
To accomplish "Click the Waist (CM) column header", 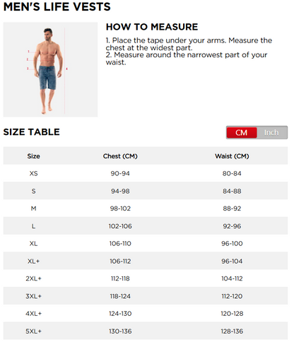I will [232, 156].
